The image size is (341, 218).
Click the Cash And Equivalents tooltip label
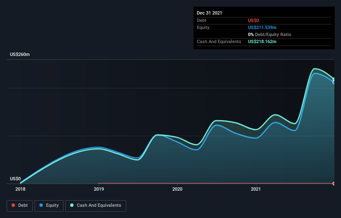pyautogui.click(x=219, y=41)
